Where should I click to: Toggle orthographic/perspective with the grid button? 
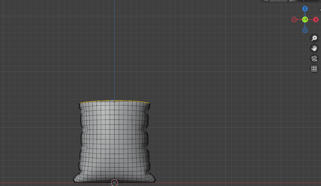coord(314,69)
